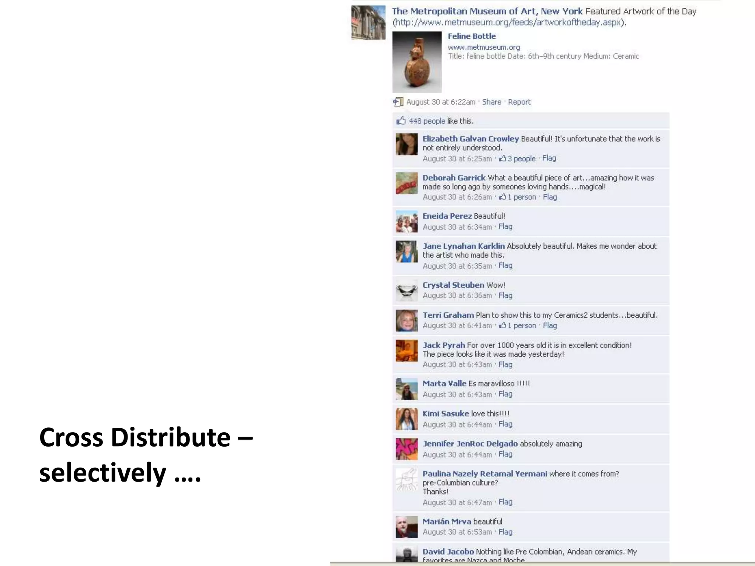
Task: Click the Feline Bottle artwork thumbnail
Action: 417,62
